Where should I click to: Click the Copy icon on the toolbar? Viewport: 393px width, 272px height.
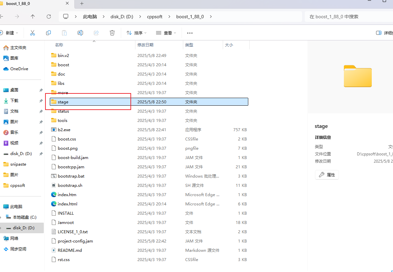pyautogui.click(x=48, y=33)
